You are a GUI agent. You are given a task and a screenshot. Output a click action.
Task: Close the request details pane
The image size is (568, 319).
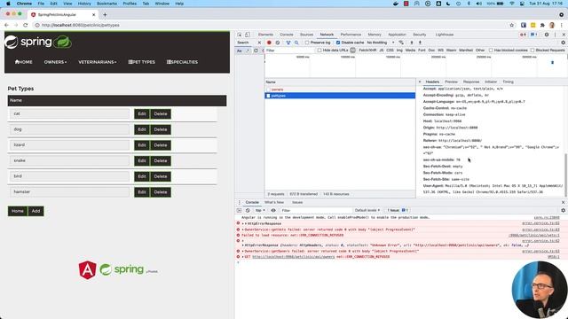(420, 82)
